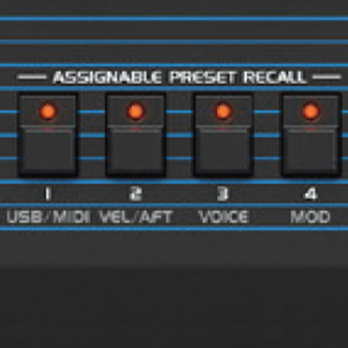Click the orange LED on button 2
The height and width of the screenshot is (348, 348).
point(135,111)
